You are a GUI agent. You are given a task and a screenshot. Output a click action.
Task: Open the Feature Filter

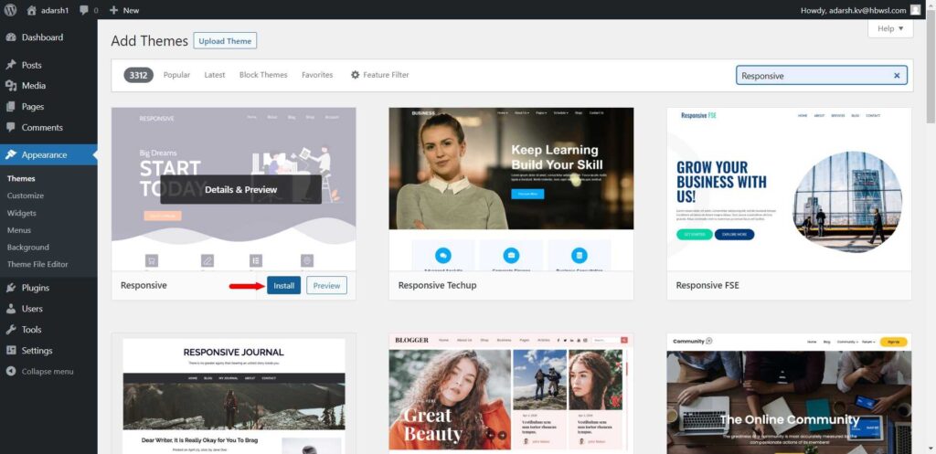point(379,75)
